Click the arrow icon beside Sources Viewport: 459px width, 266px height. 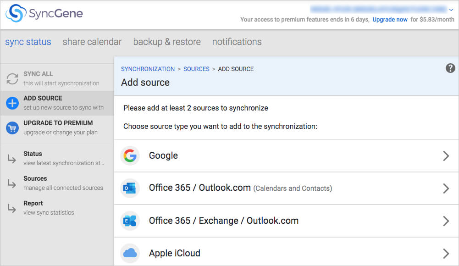12,183
